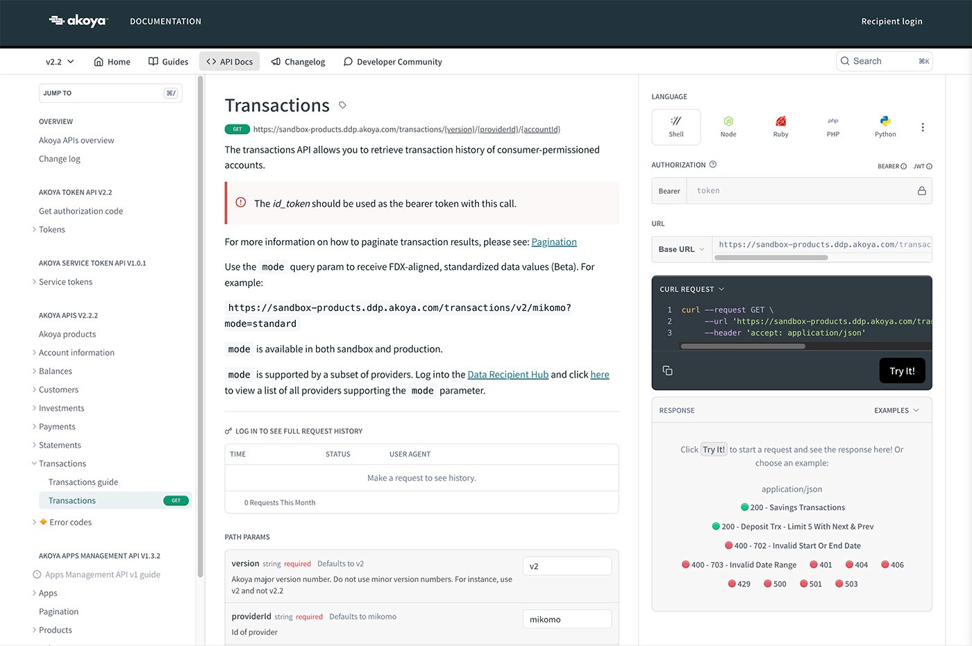Viewport: 972px width, 646px height.
Task: Click Recipient login
Action: [891, 22]
